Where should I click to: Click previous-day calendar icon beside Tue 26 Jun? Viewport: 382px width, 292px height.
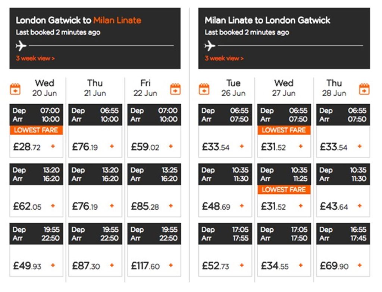point(204,89)
